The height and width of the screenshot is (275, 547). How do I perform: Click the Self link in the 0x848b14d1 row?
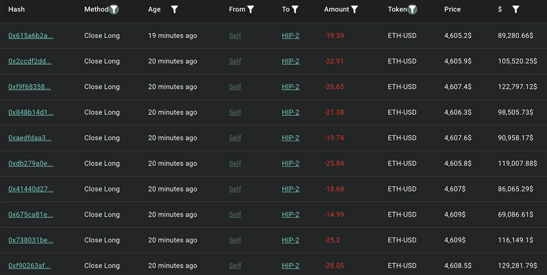235,112
